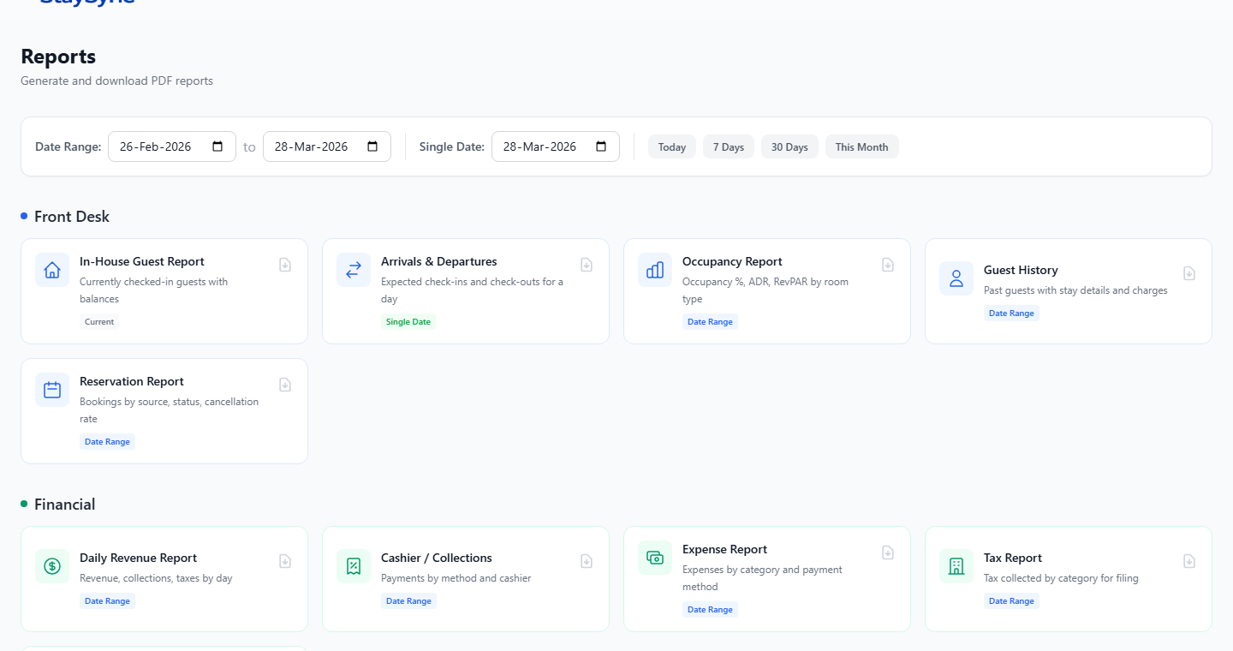Open the Occupancy Report card bar-chart icon
Screen dimensions: 1233x651
655,270
